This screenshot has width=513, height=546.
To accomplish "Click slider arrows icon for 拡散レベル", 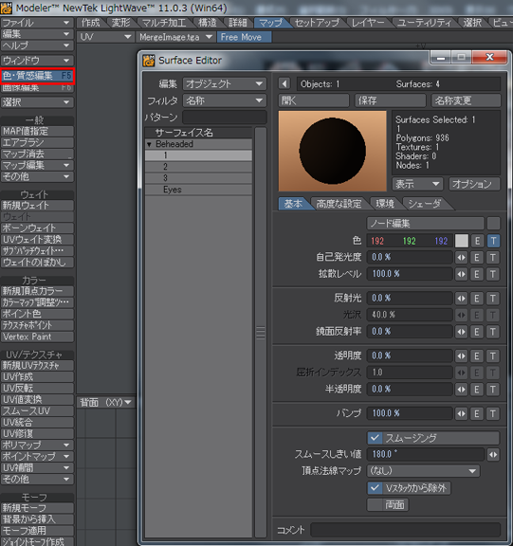I will (x=461, y=274).
